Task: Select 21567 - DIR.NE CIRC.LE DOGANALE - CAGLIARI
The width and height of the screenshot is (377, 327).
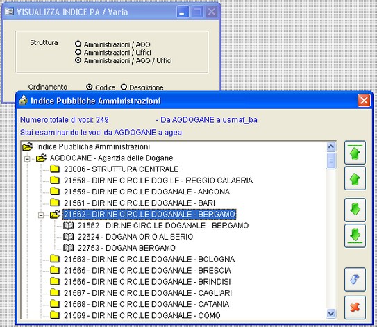Action: coord(148,293)
